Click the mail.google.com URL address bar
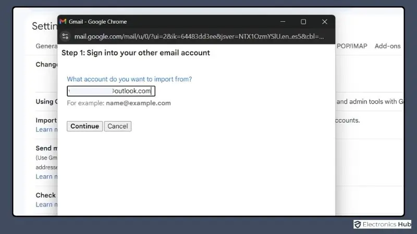Screen dimensions: 417x234 (x=198, y=36)
